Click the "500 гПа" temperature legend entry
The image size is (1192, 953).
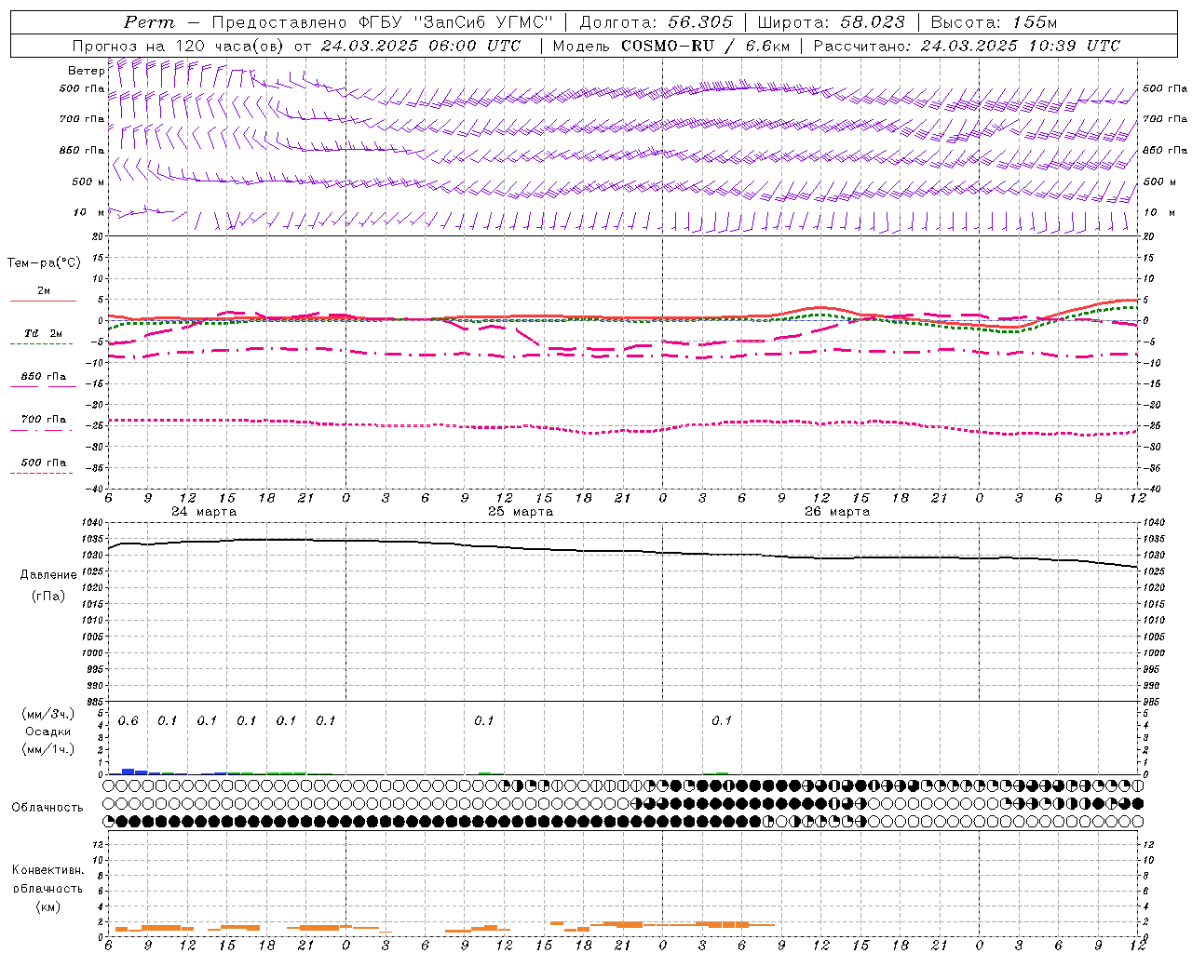[x=43, y=463]
